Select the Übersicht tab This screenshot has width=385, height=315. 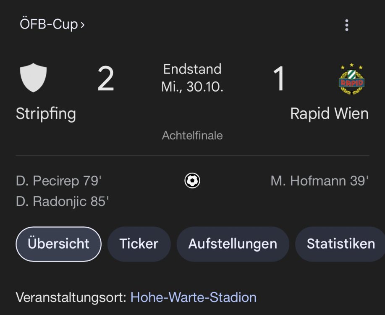[x=58, y=244]
